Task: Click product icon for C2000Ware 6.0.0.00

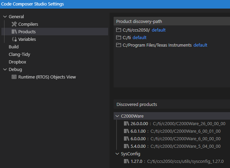Action: [x=126, y=139]
